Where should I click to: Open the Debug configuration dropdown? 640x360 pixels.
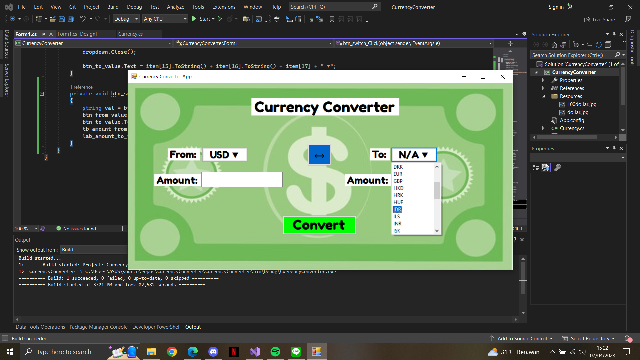[126, 19]
